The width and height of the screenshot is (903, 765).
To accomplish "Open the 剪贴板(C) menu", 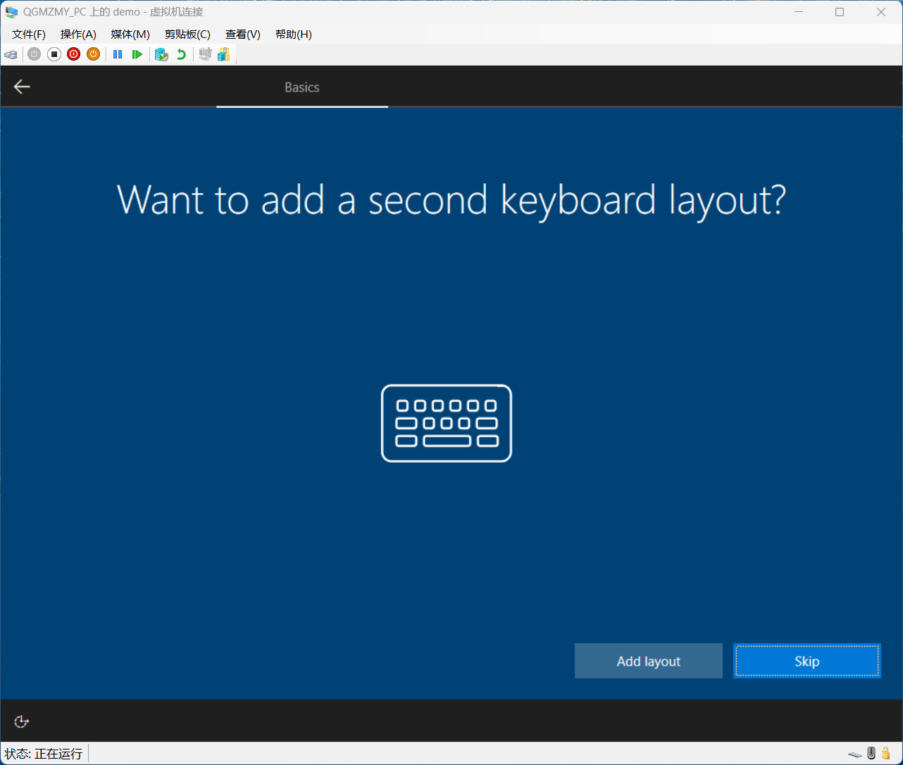I will click(x=187, y=35).
